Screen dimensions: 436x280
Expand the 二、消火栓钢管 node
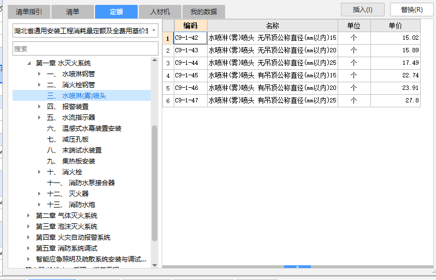click(39, 85)
